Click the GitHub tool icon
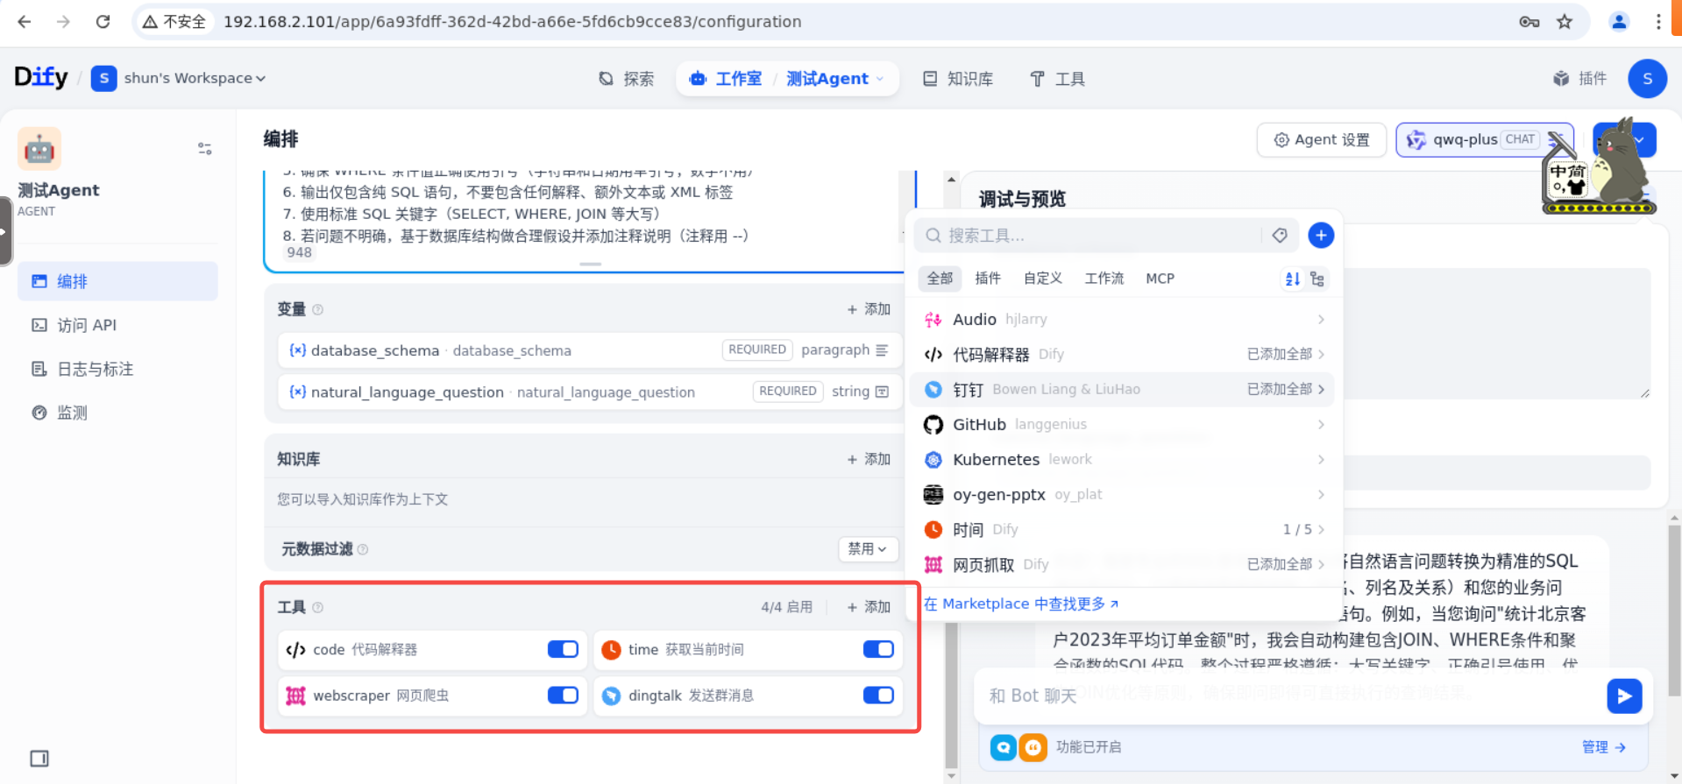 click(933, 425)
